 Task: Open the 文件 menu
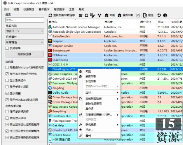point(6,9)
